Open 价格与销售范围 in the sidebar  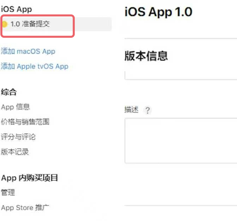tap(25, 122)
